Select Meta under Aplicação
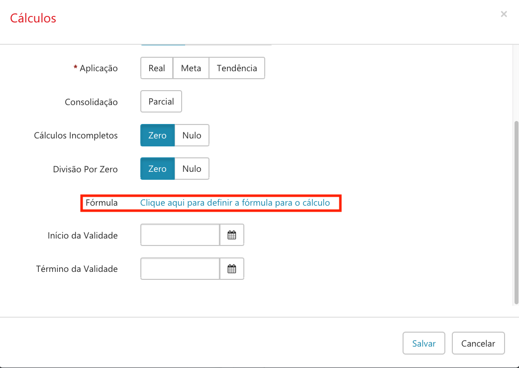 [x=191, y=68]
